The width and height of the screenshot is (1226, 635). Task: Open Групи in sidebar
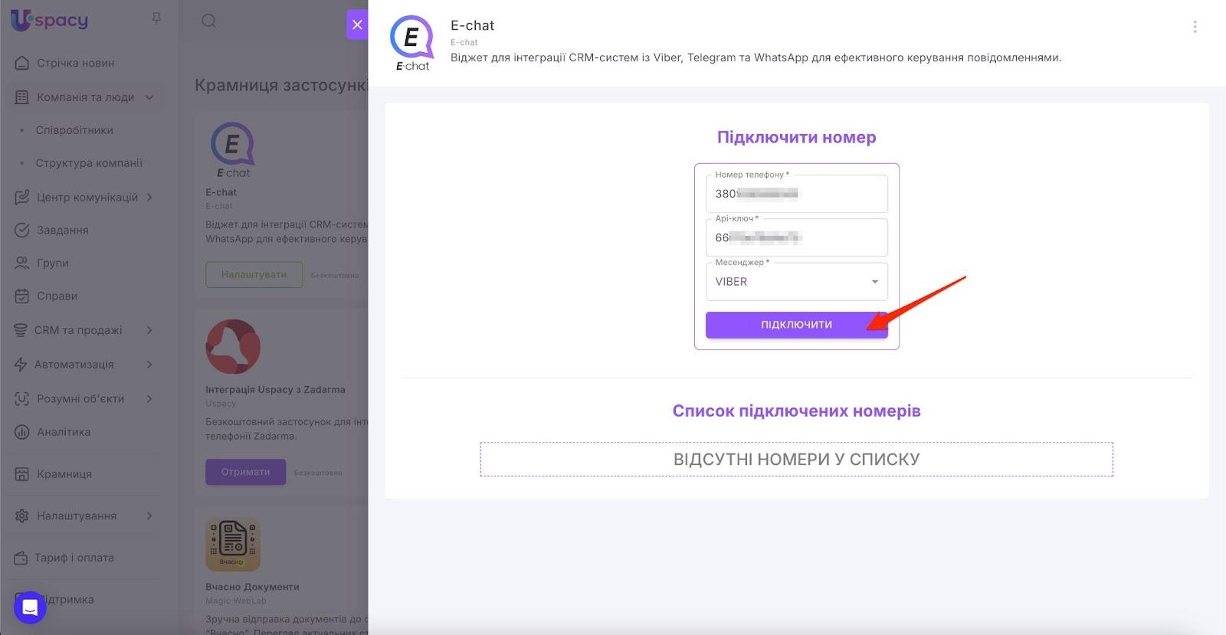pyautogui.click(x=52, y=263)
